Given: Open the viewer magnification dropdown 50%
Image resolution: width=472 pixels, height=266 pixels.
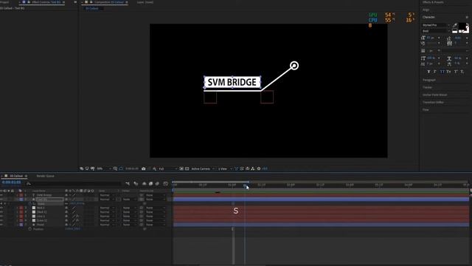Looking at the screenshot, I should [104, 168].
